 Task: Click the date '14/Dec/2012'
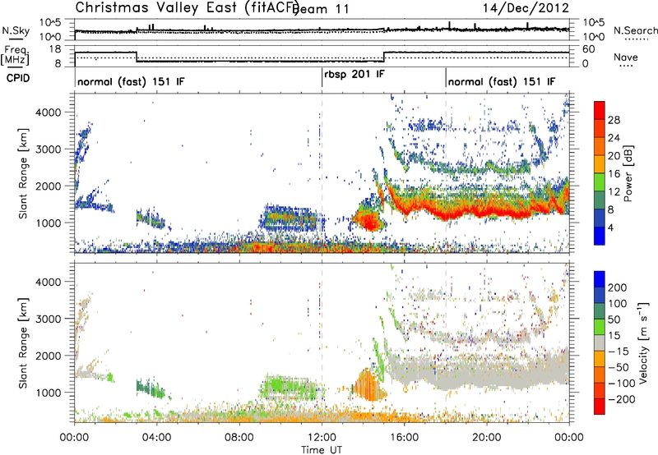coord(526,8)
